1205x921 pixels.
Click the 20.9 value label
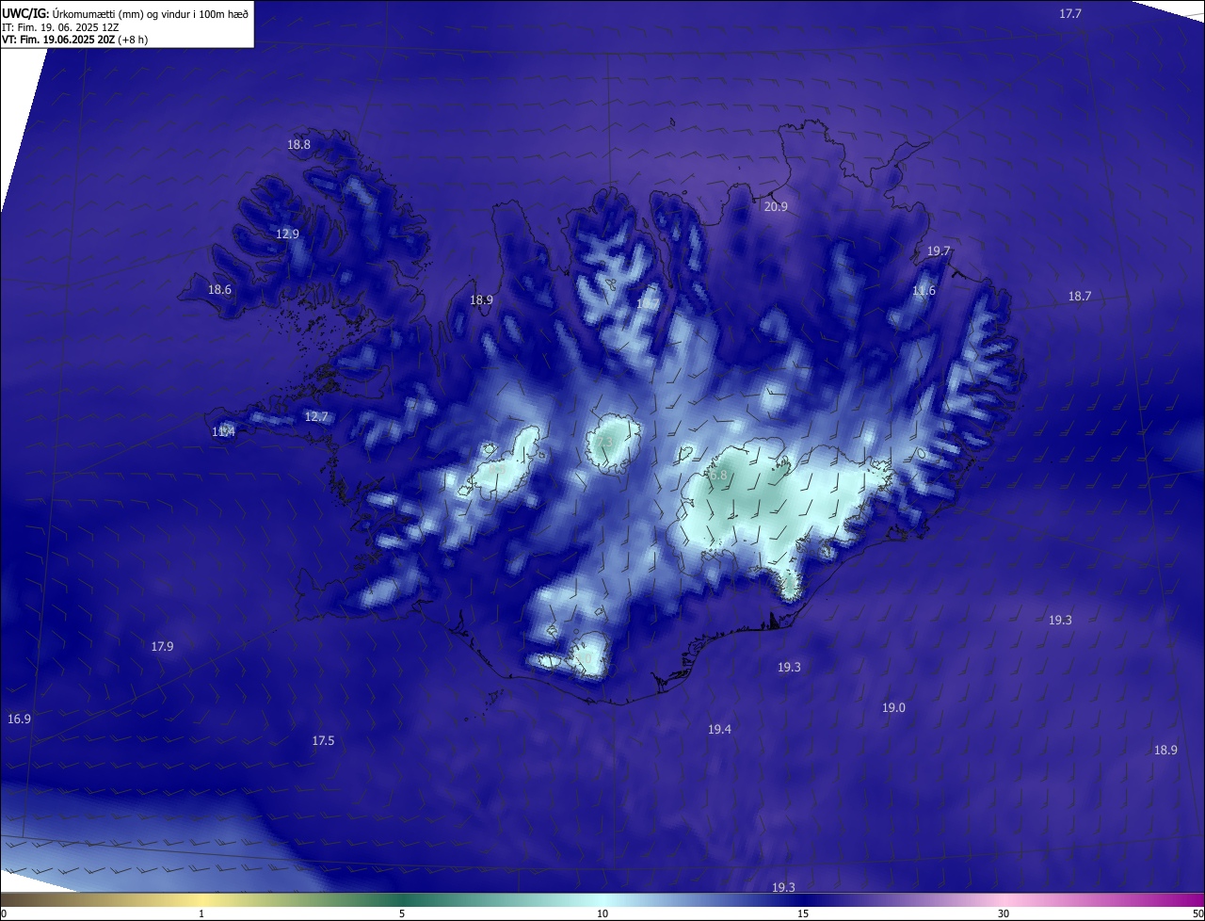[x=776, y=206]
